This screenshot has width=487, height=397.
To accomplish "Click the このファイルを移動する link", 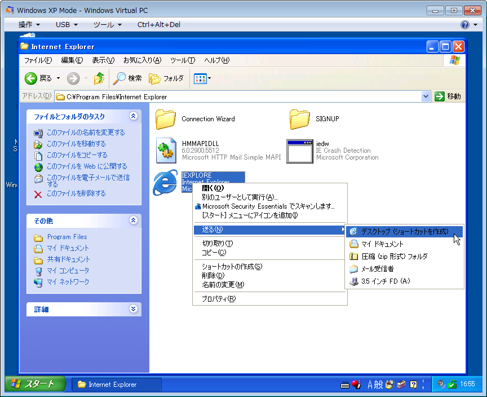I will pos(76,144).
